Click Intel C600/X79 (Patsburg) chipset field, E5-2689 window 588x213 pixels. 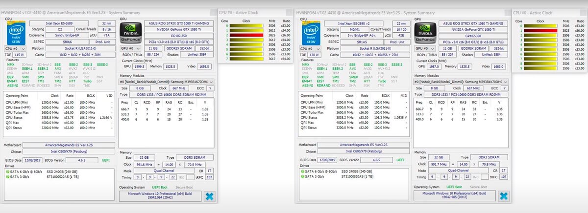tap(70, 151)
